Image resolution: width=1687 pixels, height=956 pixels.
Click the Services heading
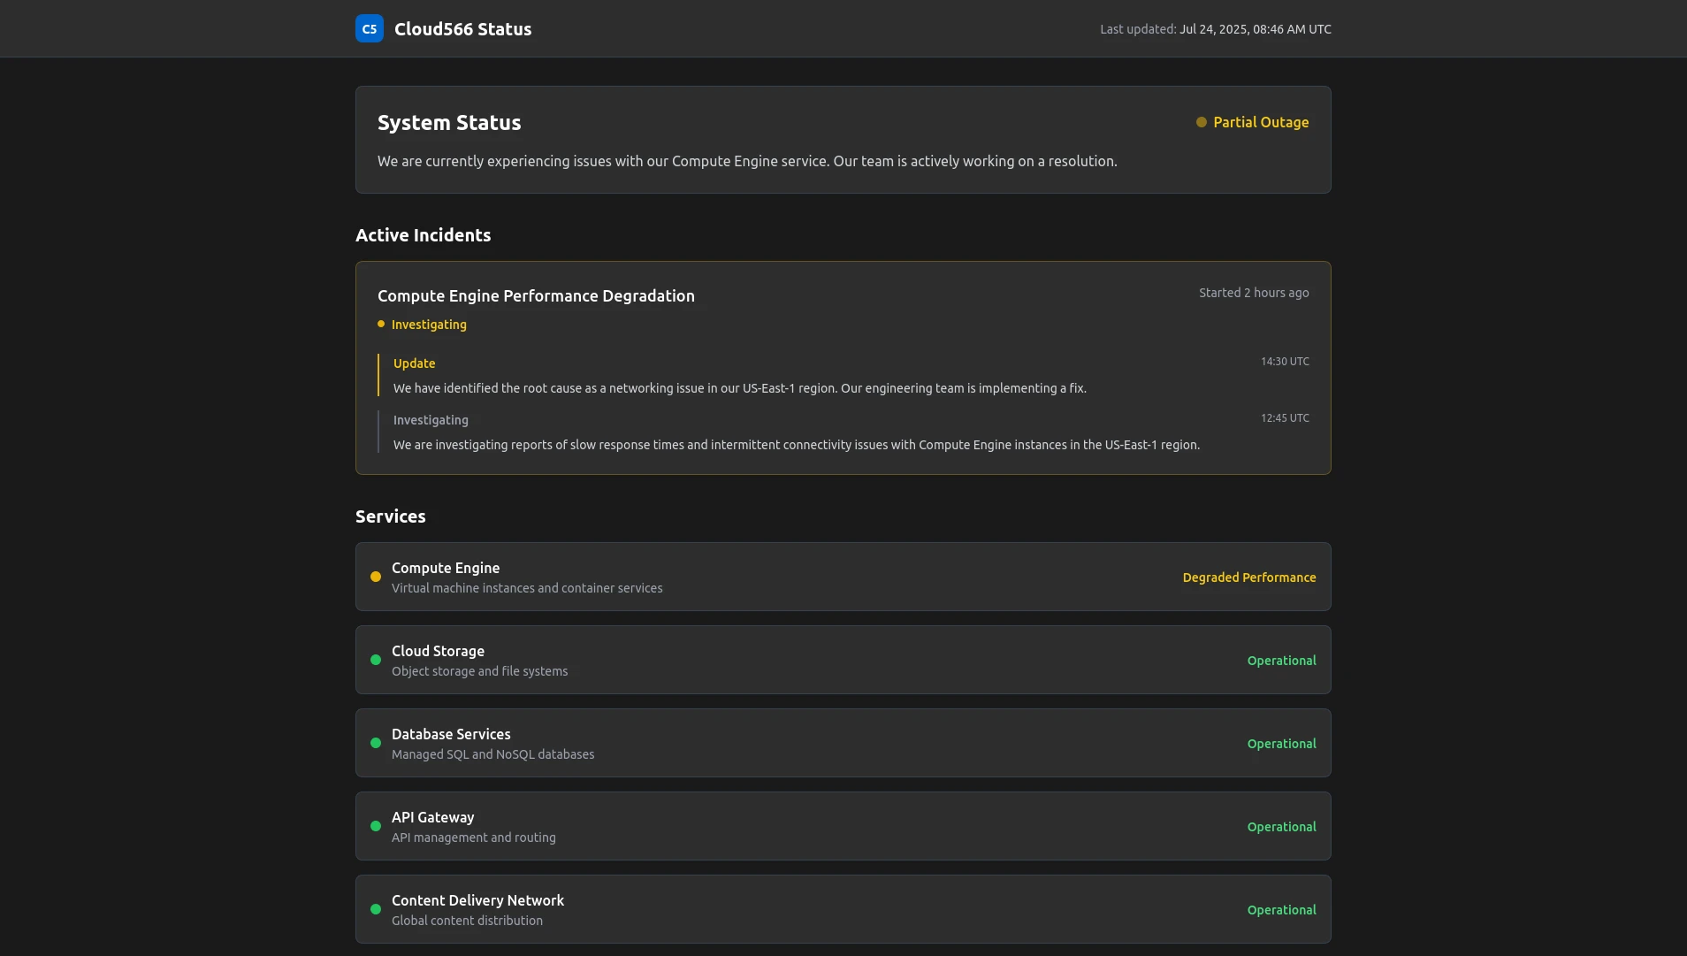coord(390,516)
